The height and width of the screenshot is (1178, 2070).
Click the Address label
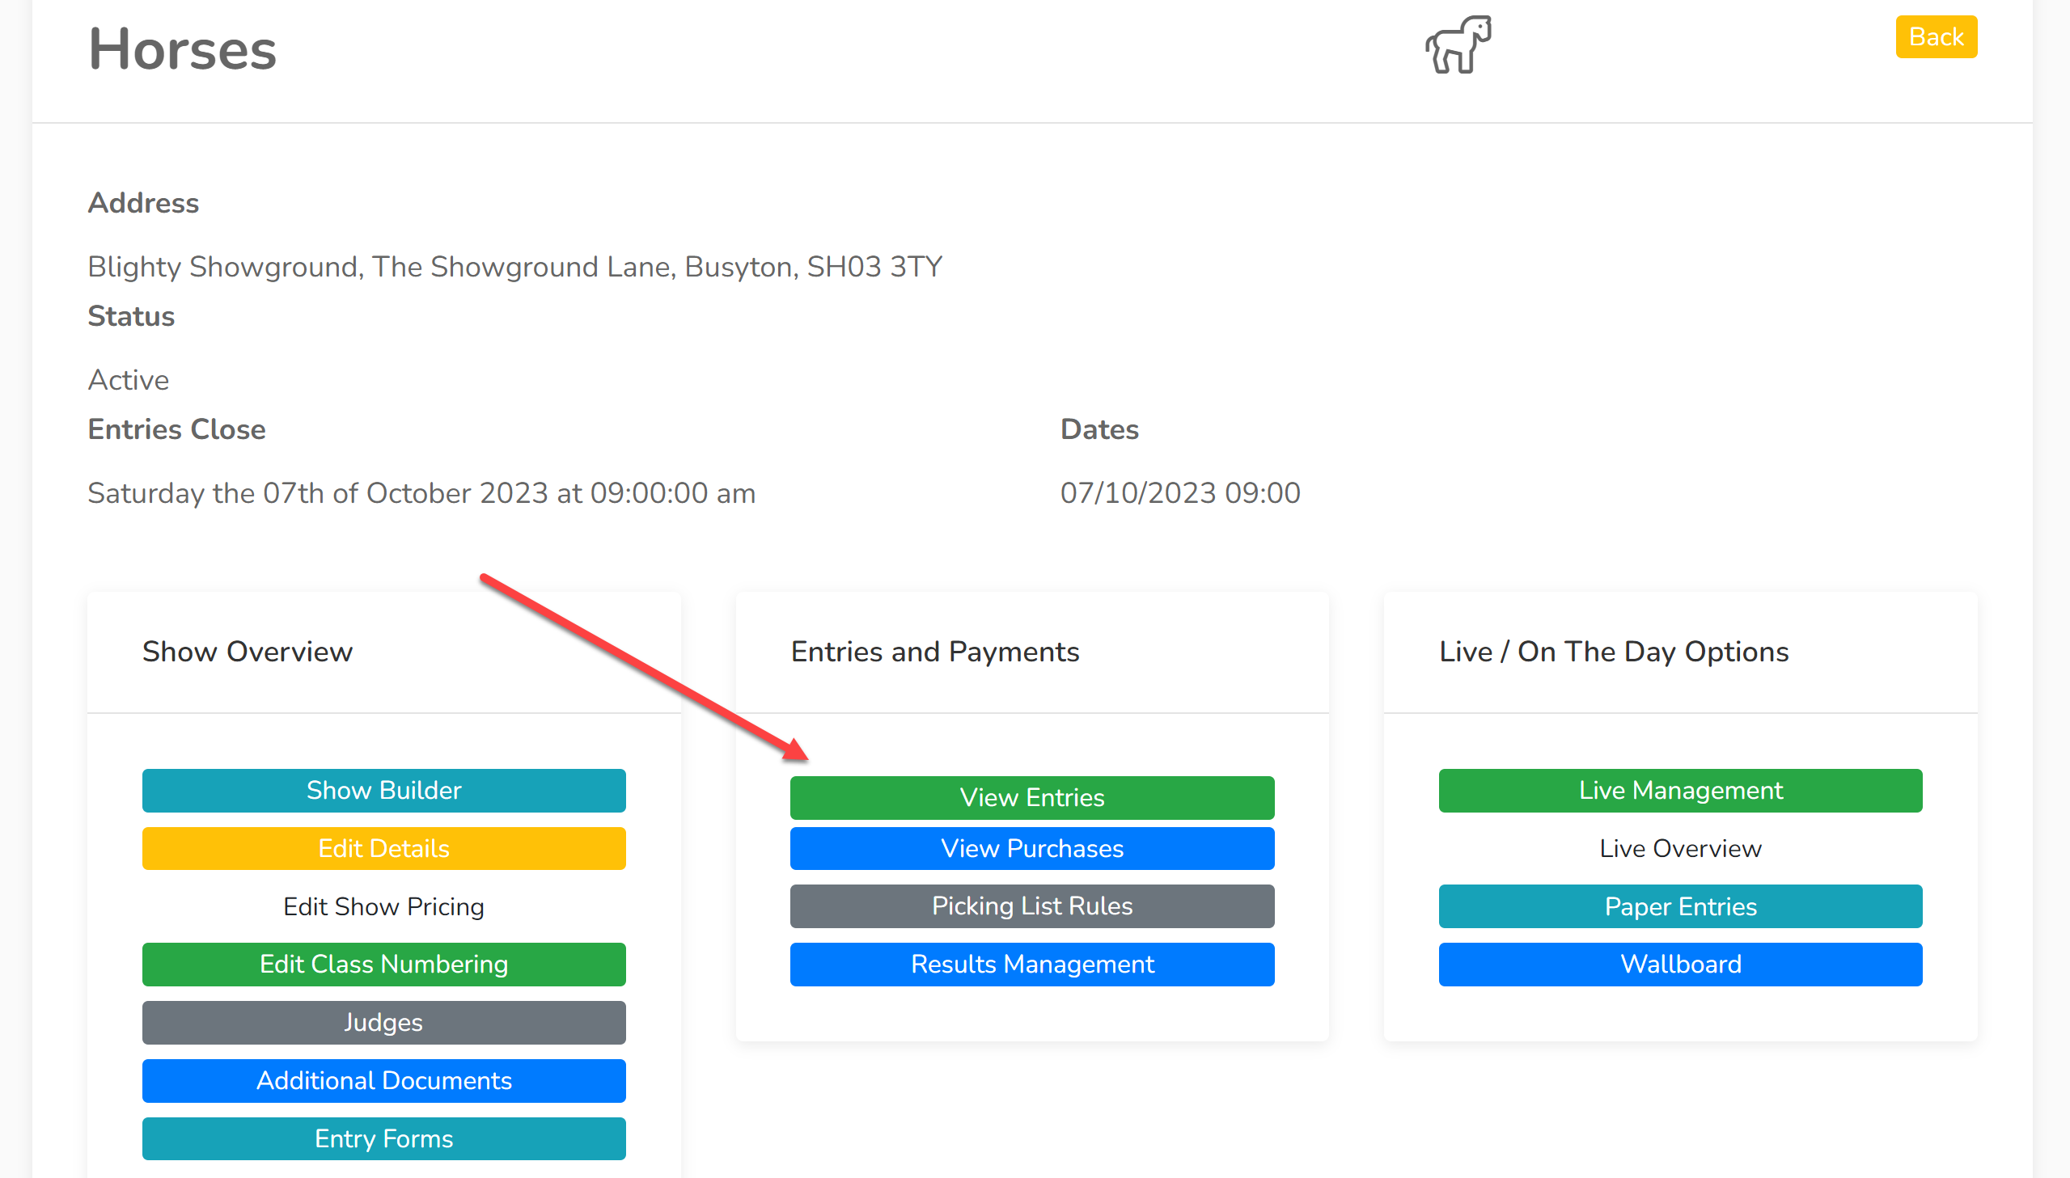coord(143,203)
